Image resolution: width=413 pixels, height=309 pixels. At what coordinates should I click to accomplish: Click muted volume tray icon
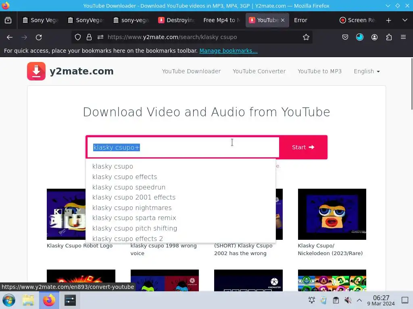pos(348,300)
